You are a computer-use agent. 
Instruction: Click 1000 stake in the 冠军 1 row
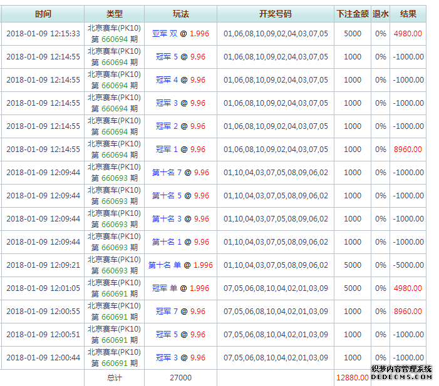tap(353, 150)
